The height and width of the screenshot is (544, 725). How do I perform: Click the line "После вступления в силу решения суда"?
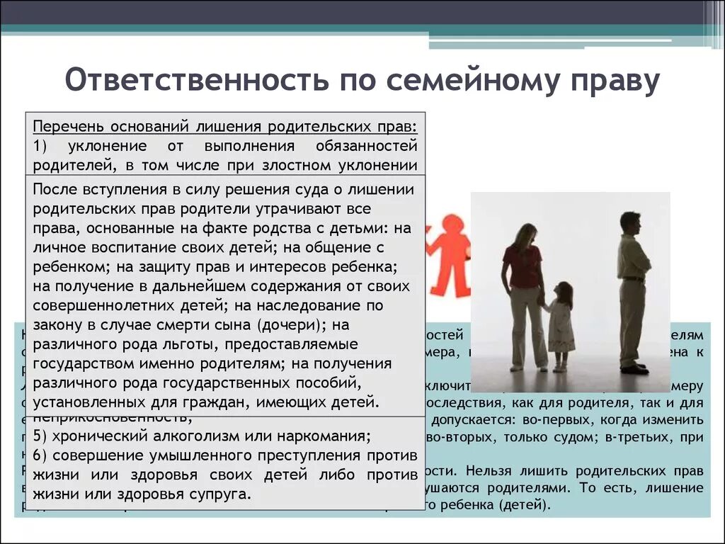pos(223,190)
